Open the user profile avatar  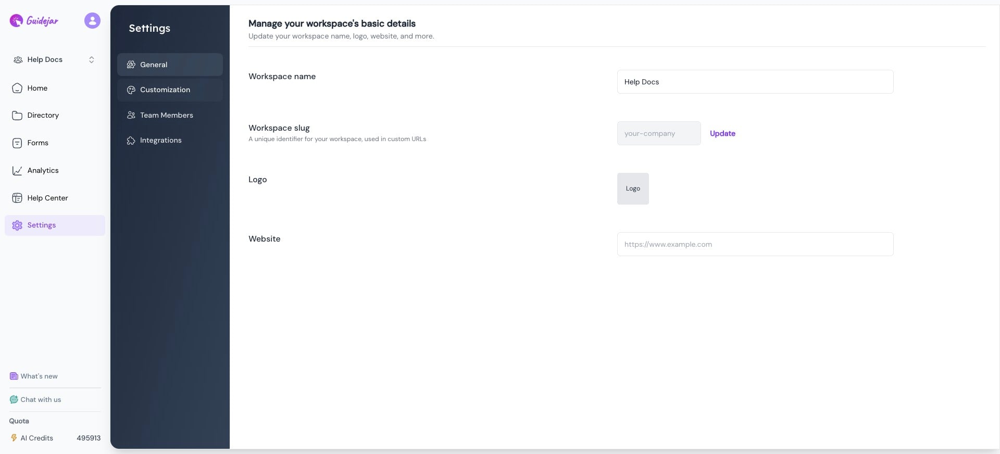point(92,20)
